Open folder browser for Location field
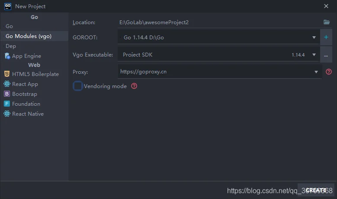Image resolution: width=337 pixels, height=199 pixels. pos(327,22)
